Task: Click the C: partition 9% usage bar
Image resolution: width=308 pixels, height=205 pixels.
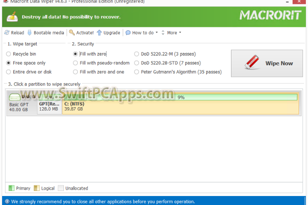Action: (x=181, y=97)
